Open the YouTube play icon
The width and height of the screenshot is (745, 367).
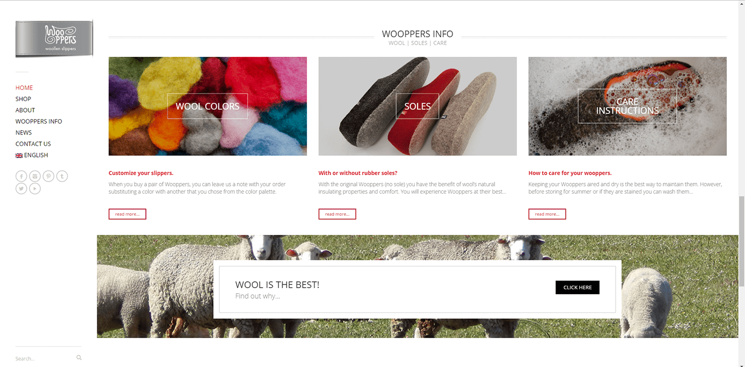[35, 189]
